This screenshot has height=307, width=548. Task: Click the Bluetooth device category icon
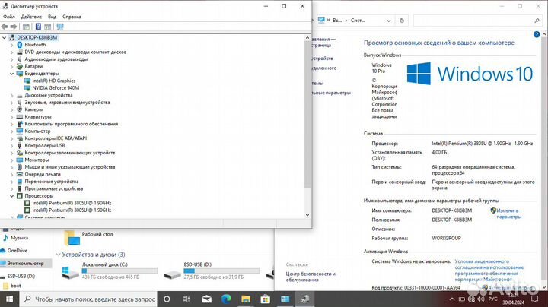click(x=20, y=44)
